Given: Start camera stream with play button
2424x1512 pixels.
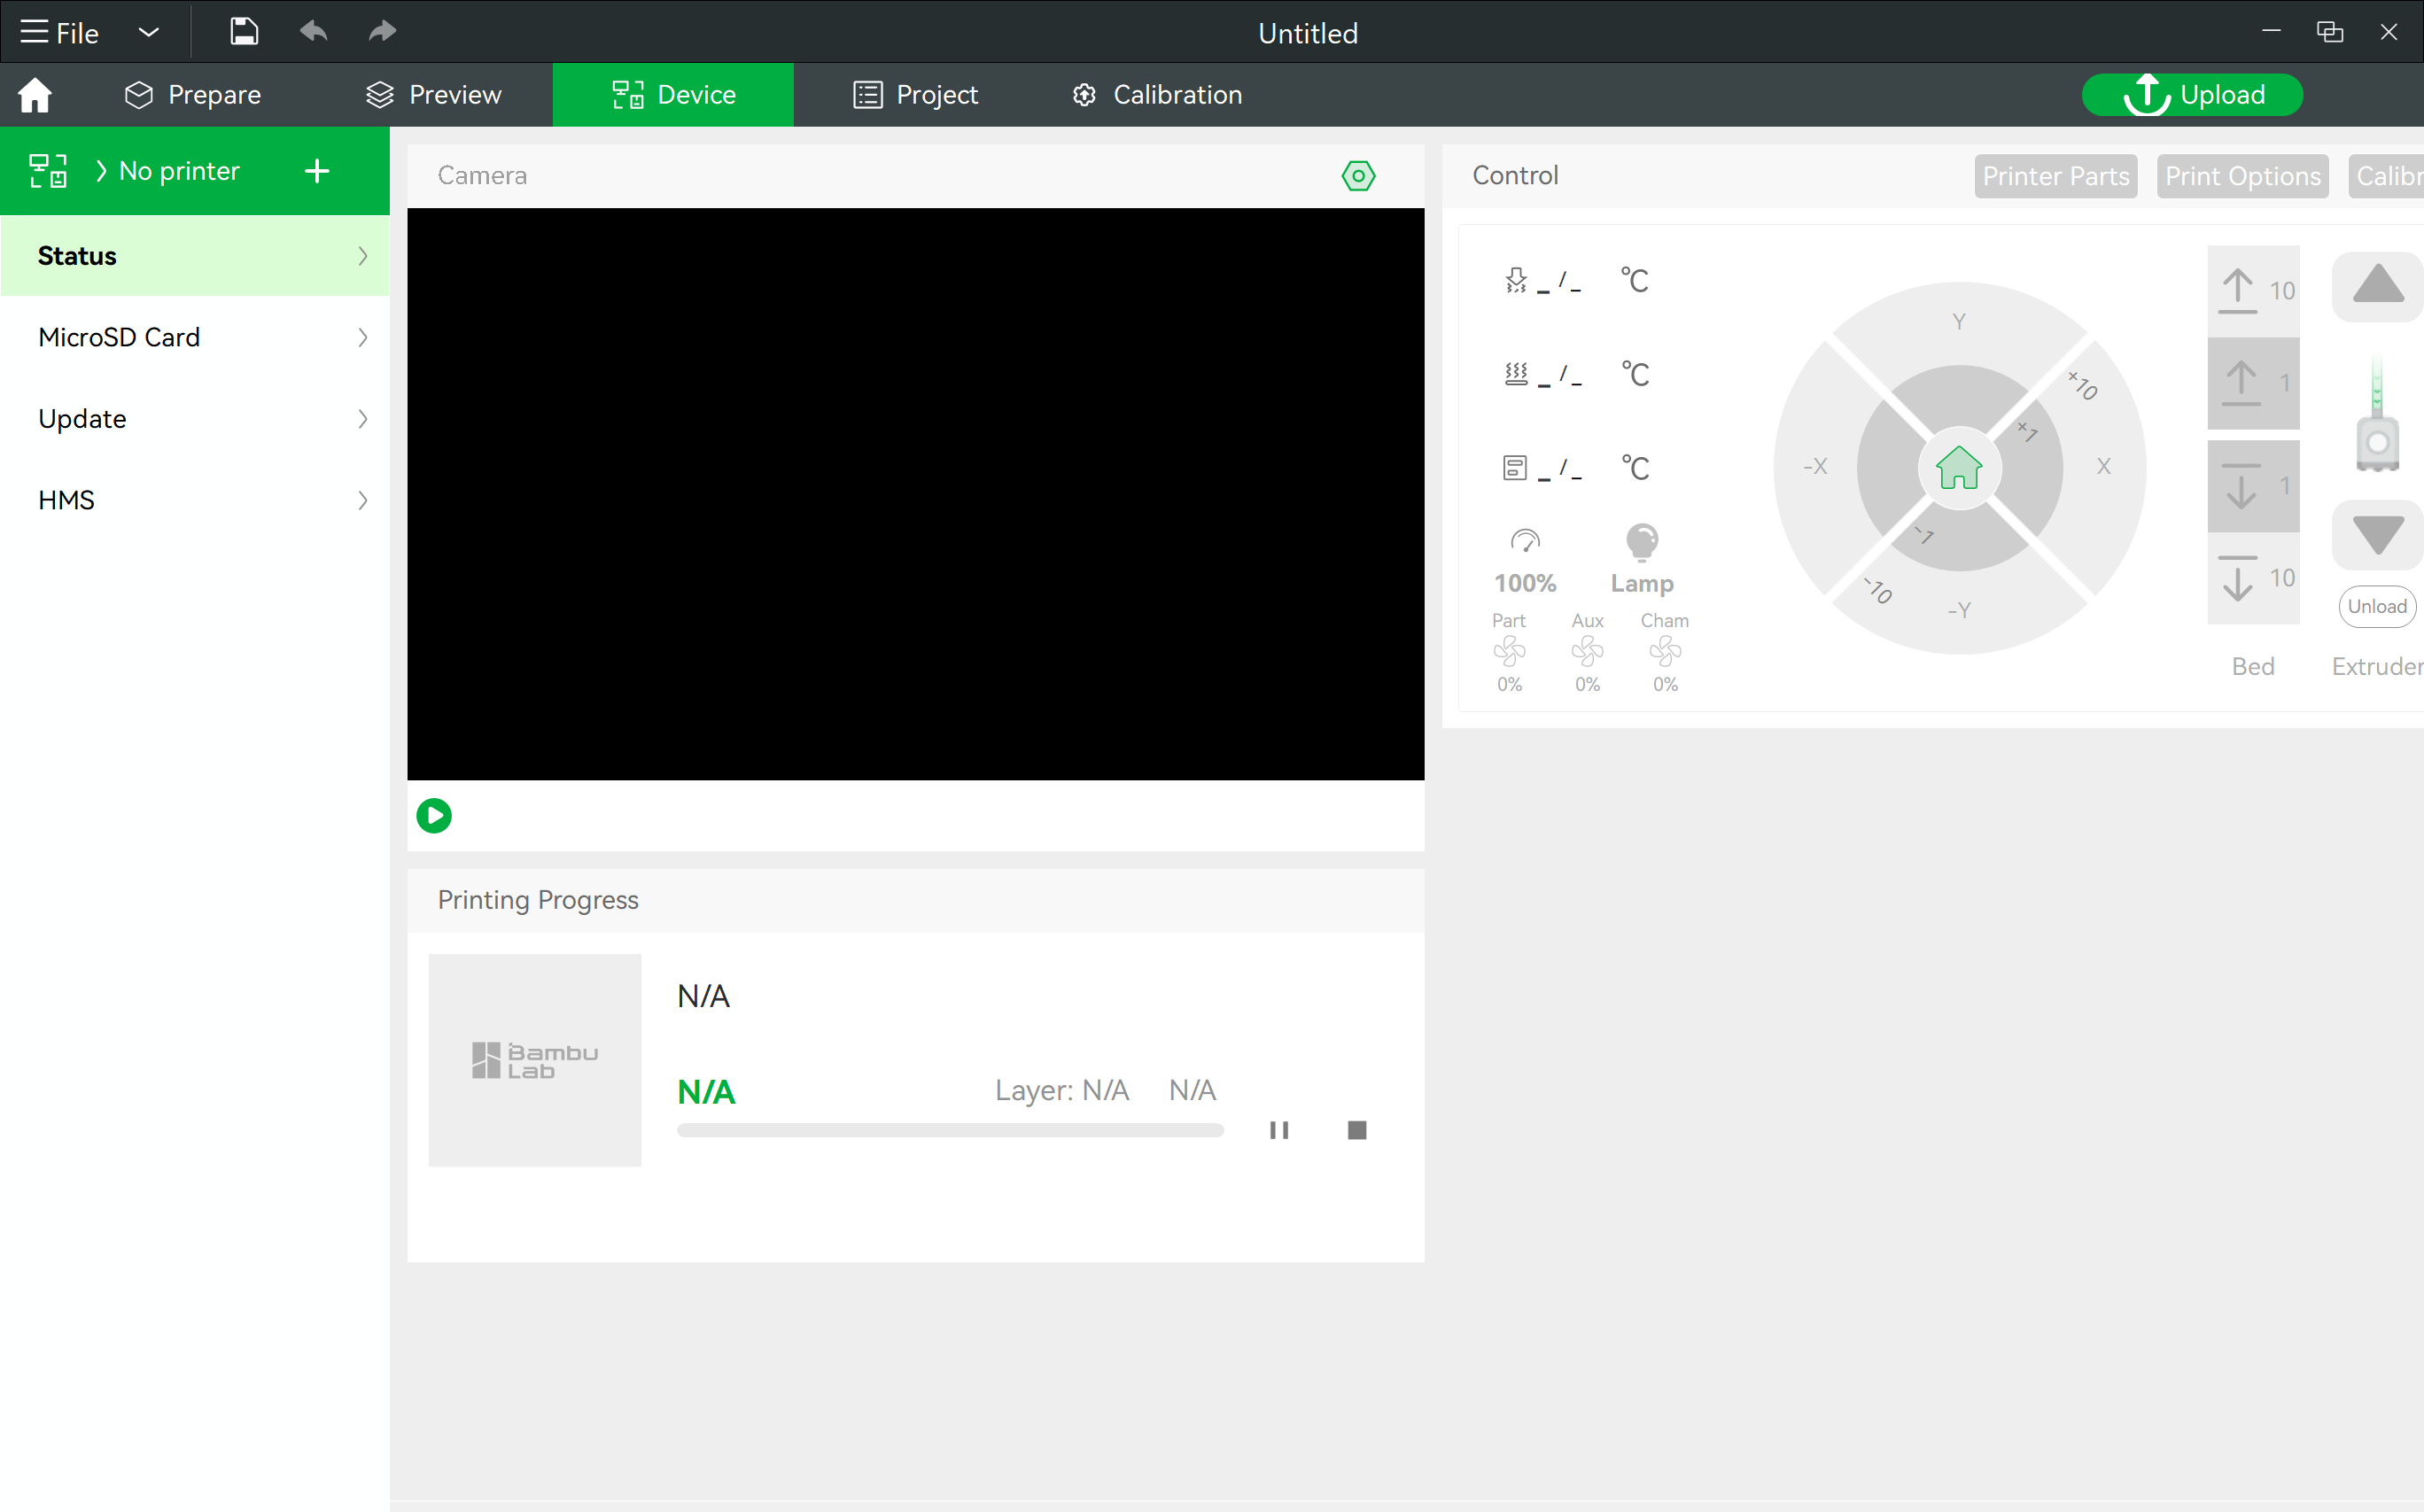Looking at the screenshot, I should 434,816.
